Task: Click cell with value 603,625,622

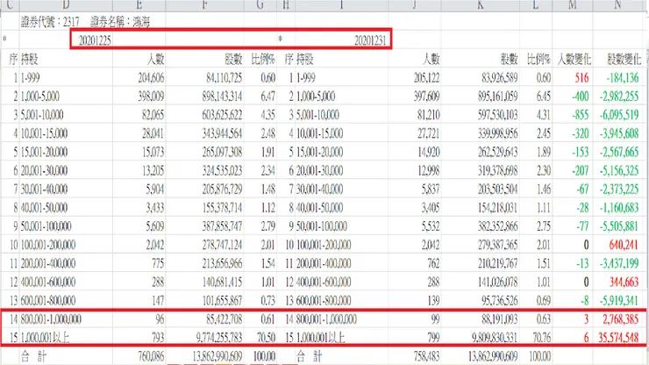Action: pyautogui.click(x=222, y=115)
